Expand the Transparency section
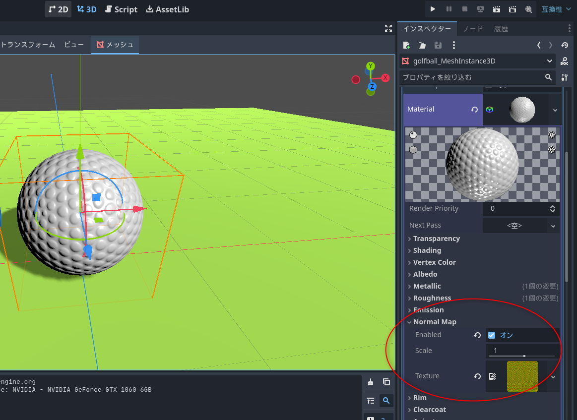577x420 pixels. (x=436, y=239)
